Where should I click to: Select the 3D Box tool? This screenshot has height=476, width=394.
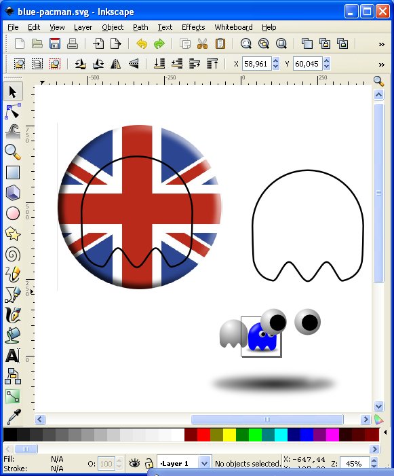point(13,193)
